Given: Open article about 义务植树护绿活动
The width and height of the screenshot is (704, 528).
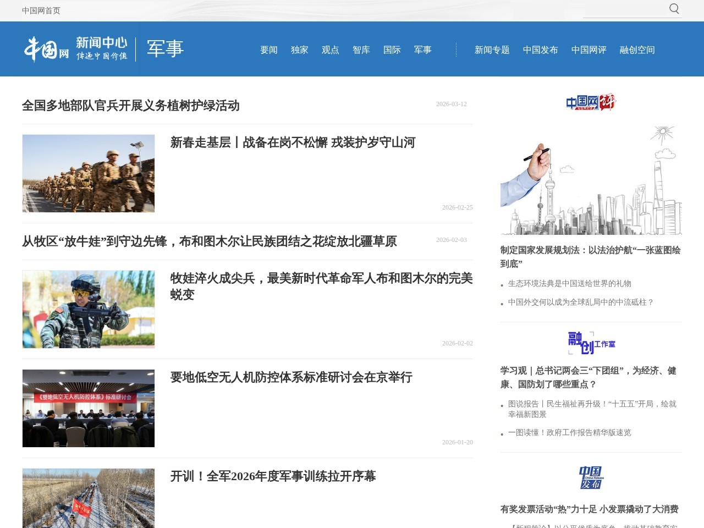Looking at the screenshot, I should tap(131, 107).
